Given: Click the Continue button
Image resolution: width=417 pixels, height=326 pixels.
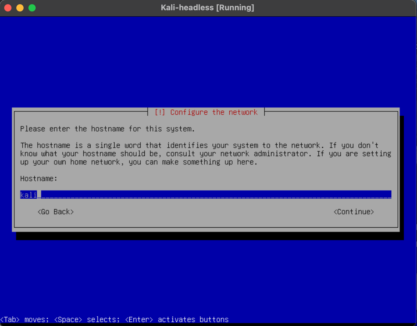Looking at the screenshot, I should (354, 212).
